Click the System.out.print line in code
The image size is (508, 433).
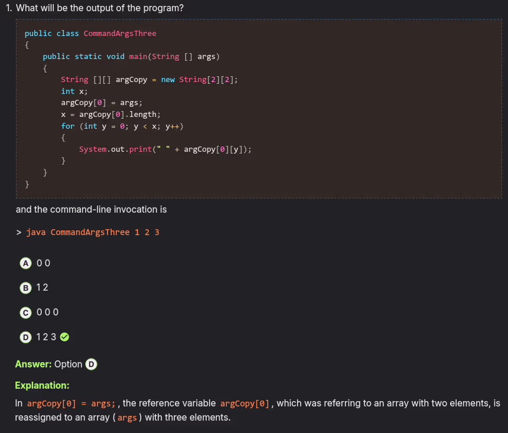(165, 149)
